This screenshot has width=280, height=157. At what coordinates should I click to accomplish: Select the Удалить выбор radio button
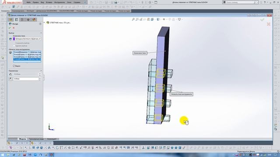tap(14, 46)
